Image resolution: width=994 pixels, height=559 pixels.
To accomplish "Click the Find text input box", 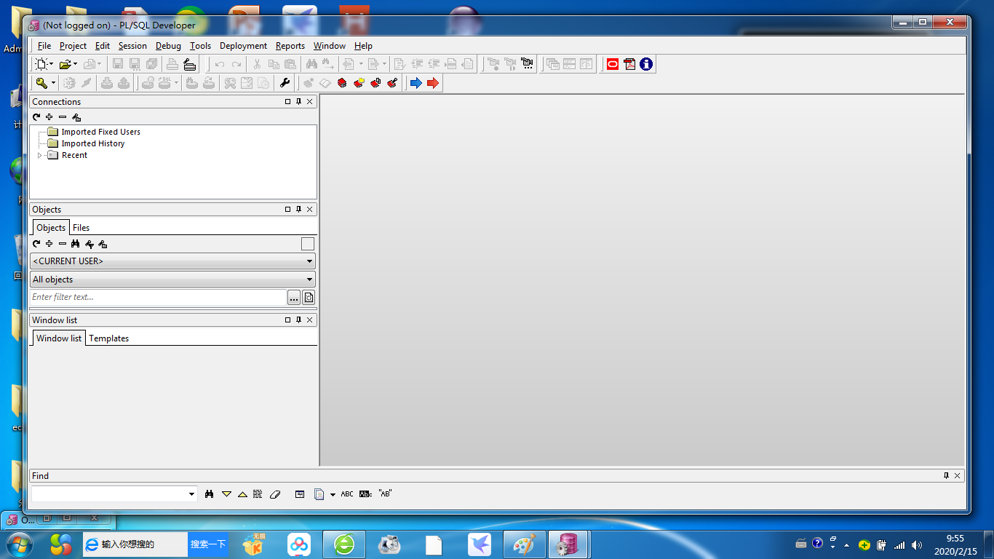I will tap(109, 494).
